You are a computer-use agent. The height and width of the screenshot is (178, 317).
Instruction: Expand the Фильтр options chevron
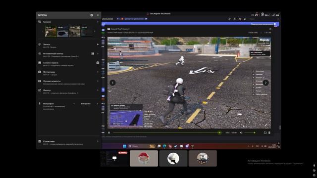tap(98, 90)
